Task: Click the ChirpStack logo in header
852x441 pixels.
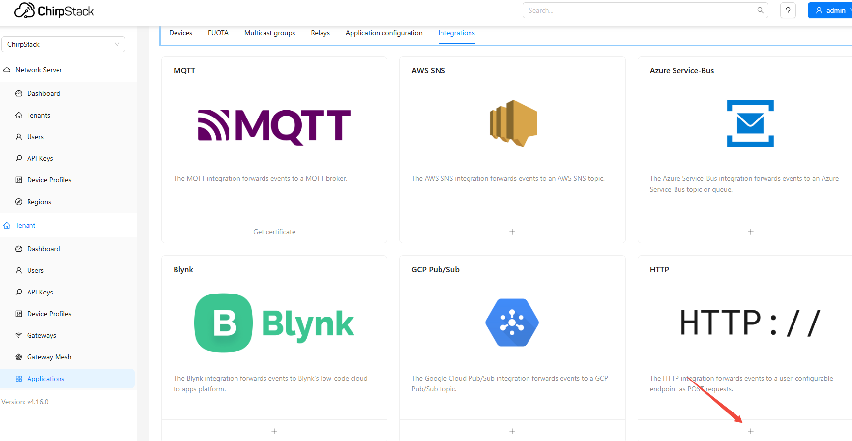Action: click(x=54, y=11)
